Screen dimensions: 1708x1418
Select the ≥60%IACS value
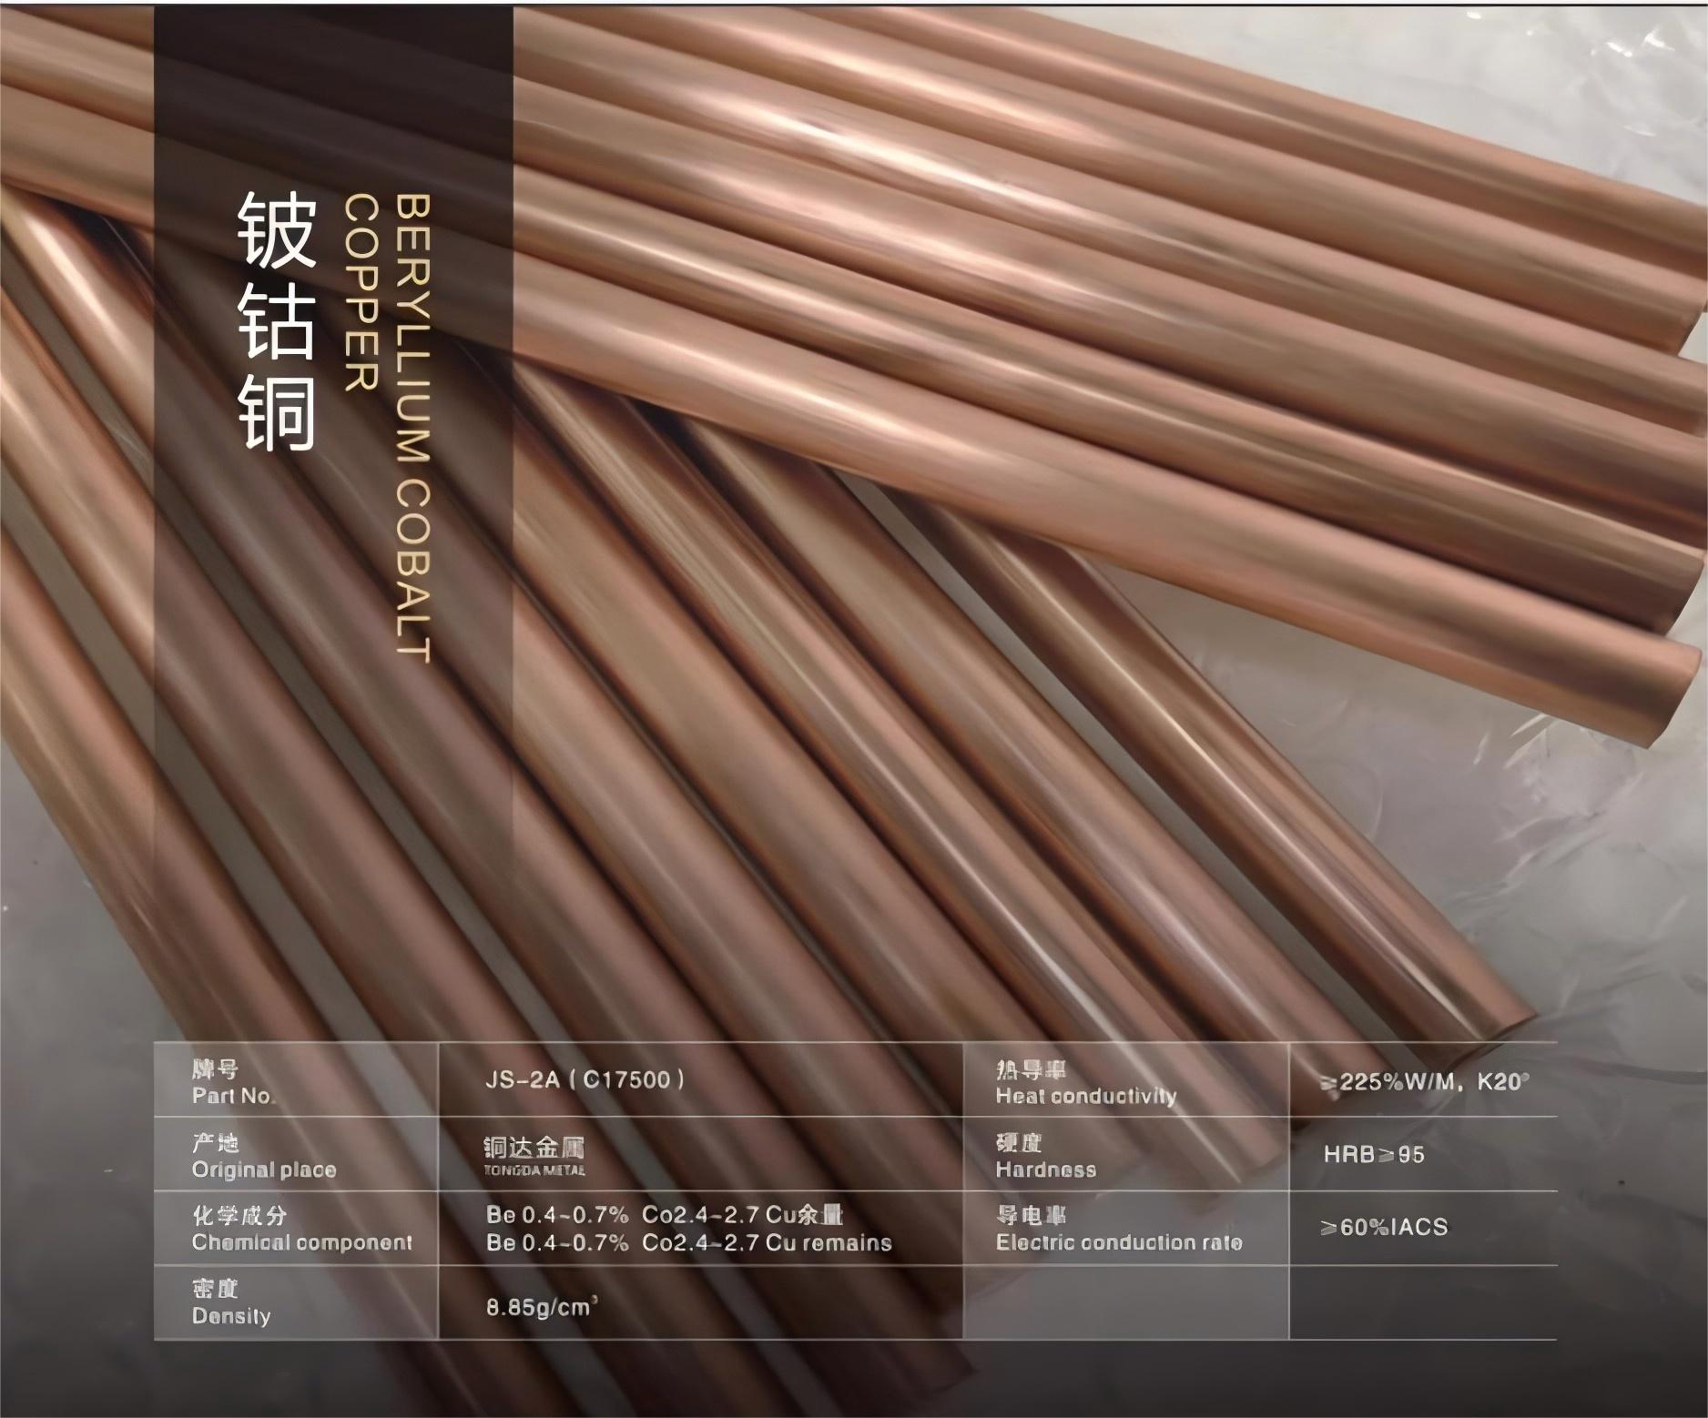point(1383,1228)
